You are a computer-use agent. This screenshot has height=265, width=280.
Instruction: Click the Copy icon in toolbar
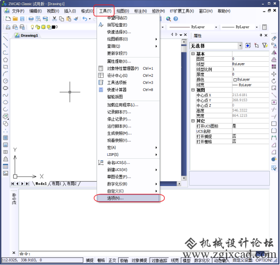click(x=62, y=19)
